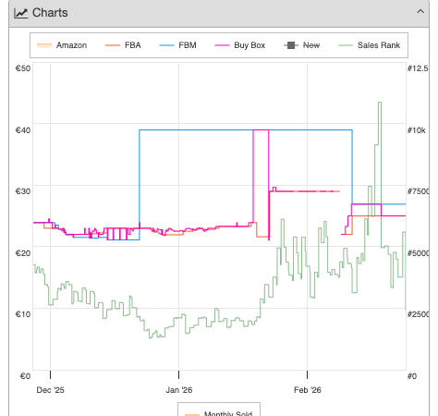Click the #0 sales rank axis label
Screen dimensions: 438x416
[412, 376]
